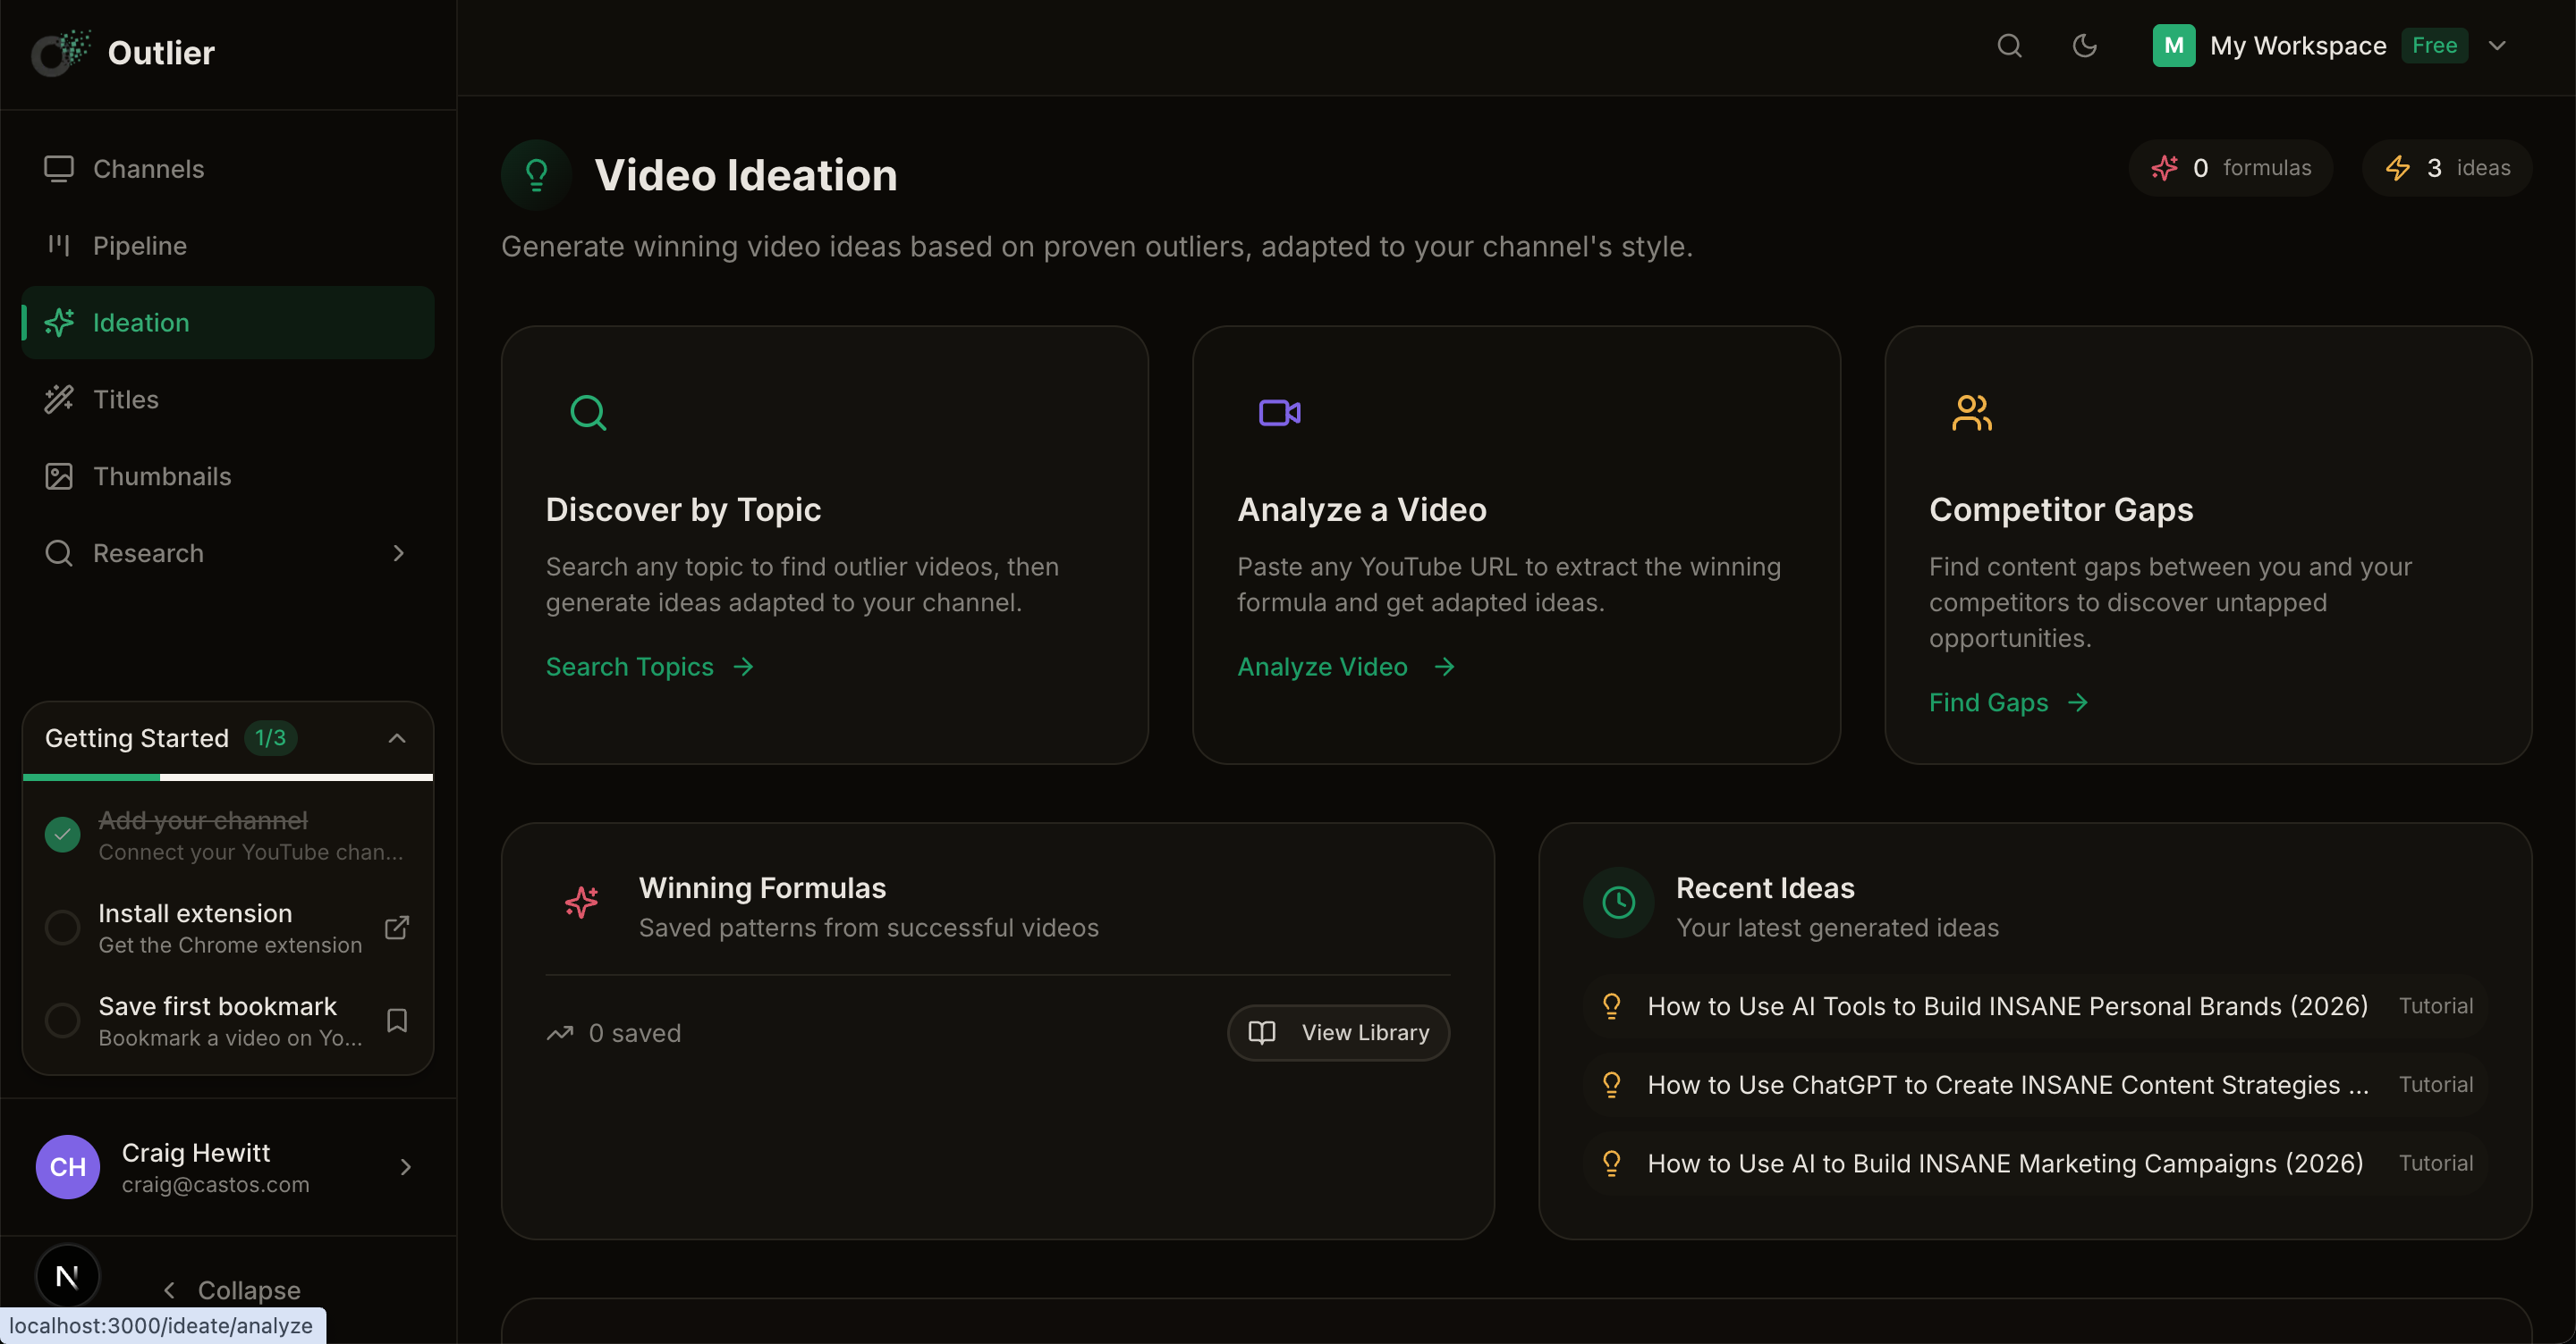Click the Getting Started progress bar
This screenshot has width=2576, height=1344.
(227, 778)
